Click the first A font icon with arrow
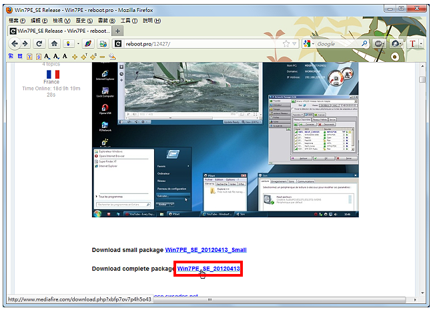This screenshot has width=435, height=310. (47, 57)
